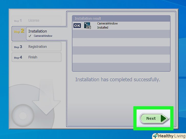The height and width of the screenshot is (139, 186).
Task: Click the 'CameraWindow' text in the result list
Action: (x=107, y=23)
